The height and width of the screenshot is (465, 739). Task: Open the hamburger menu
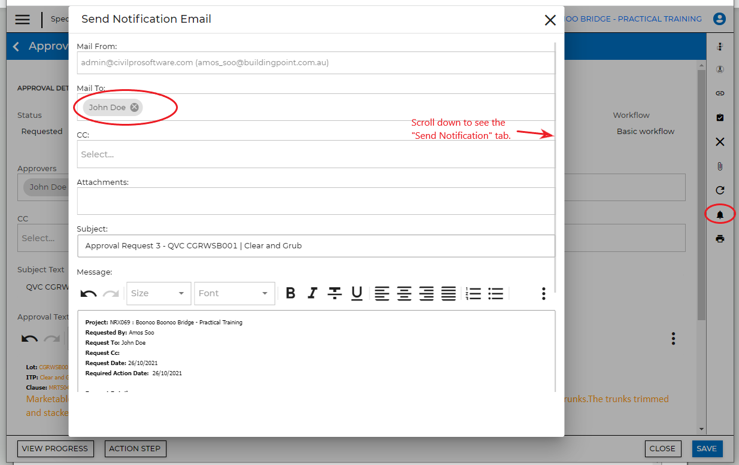click(x=23, y=19)
